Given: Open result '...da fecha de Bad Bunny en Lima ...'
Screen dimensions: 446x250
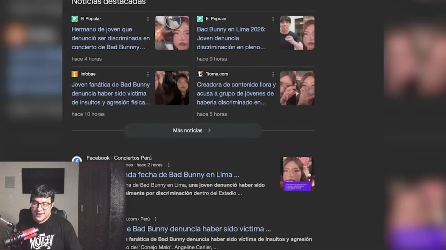Looking at the screenshot, I should (183, 175).
